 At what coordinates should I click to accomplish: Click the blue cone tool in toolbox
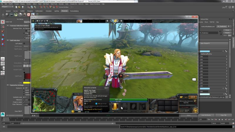pyautogui.click(x=3, y=35)
